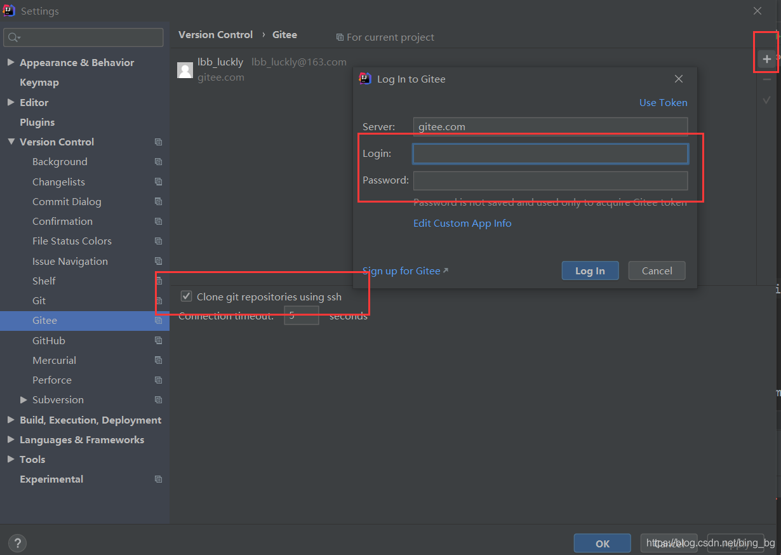Click the set default account checkmark icon

pyautogui.click(x=766, y=100)
